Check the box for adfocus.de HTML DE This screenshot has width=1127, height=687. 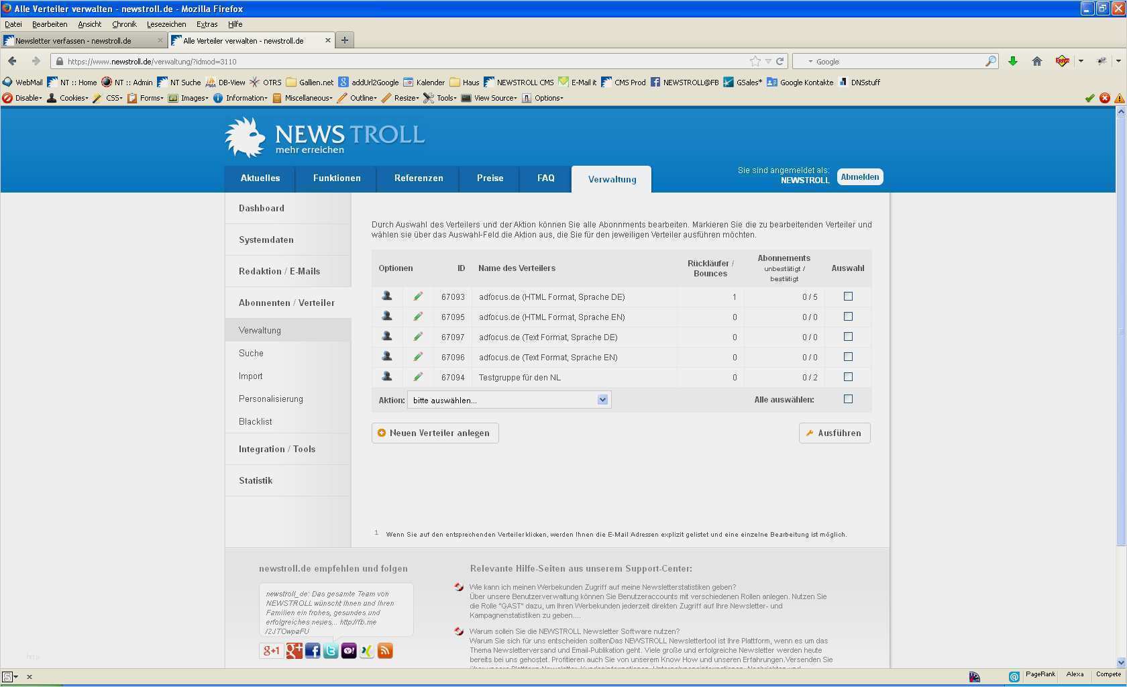848,296
